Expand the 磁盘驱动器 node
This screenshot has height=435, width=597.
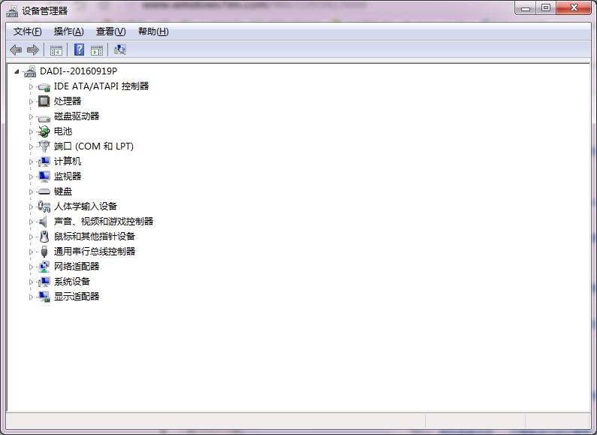pyautogui.click(x=32, y=116)
